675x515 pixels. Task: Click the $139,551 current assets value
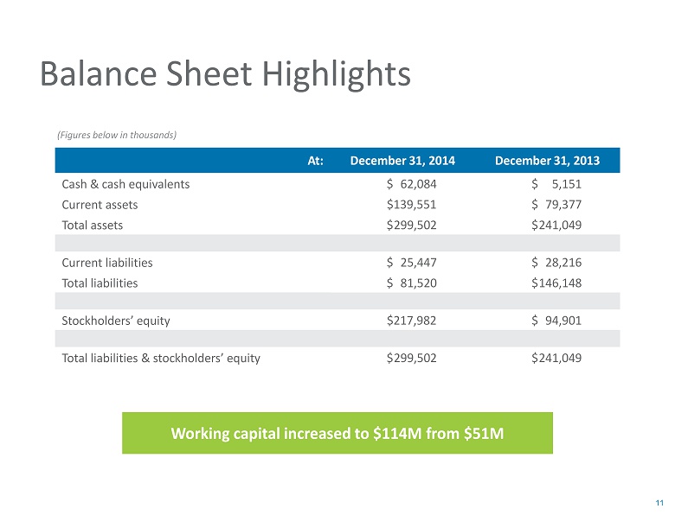pyautogui.click(x=412, y=205)
